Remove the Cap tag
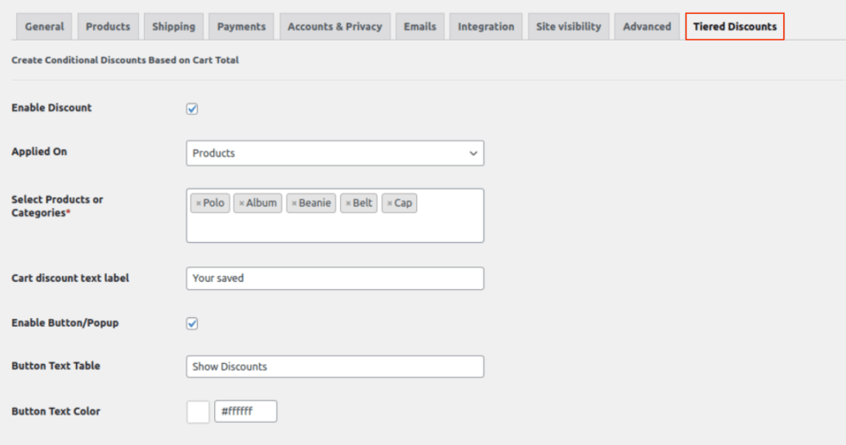Screen dimensions: 846x445 click(389, 204)
